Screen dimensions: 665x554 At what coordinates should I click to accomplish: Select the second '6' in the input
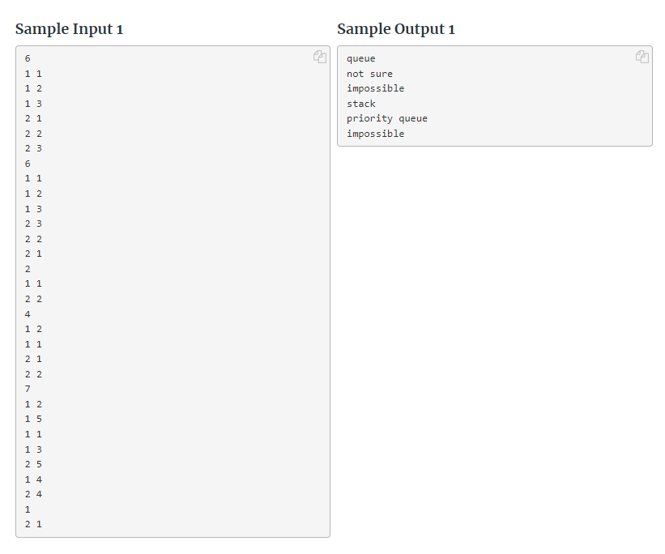pos(28,163)
